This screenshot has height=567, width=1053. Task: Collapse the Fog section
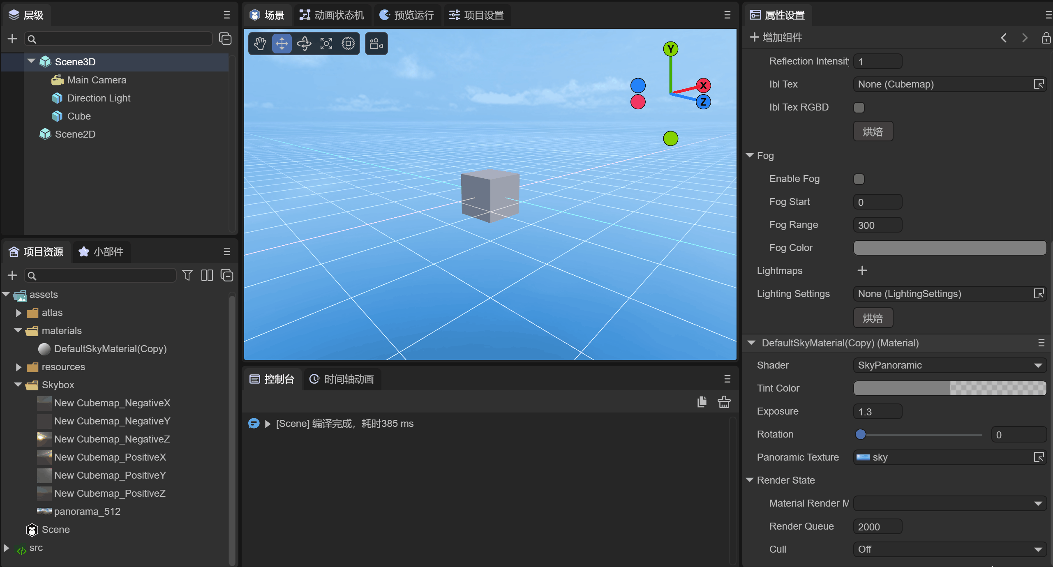coord(750,156)
